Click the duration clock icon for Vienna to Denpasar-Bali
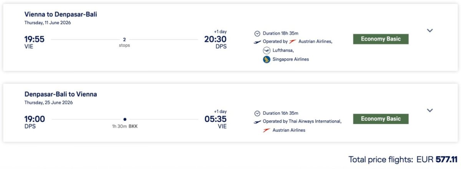This screenshot has height=169, width=461. pyautogui.click(x=257, y=33)
